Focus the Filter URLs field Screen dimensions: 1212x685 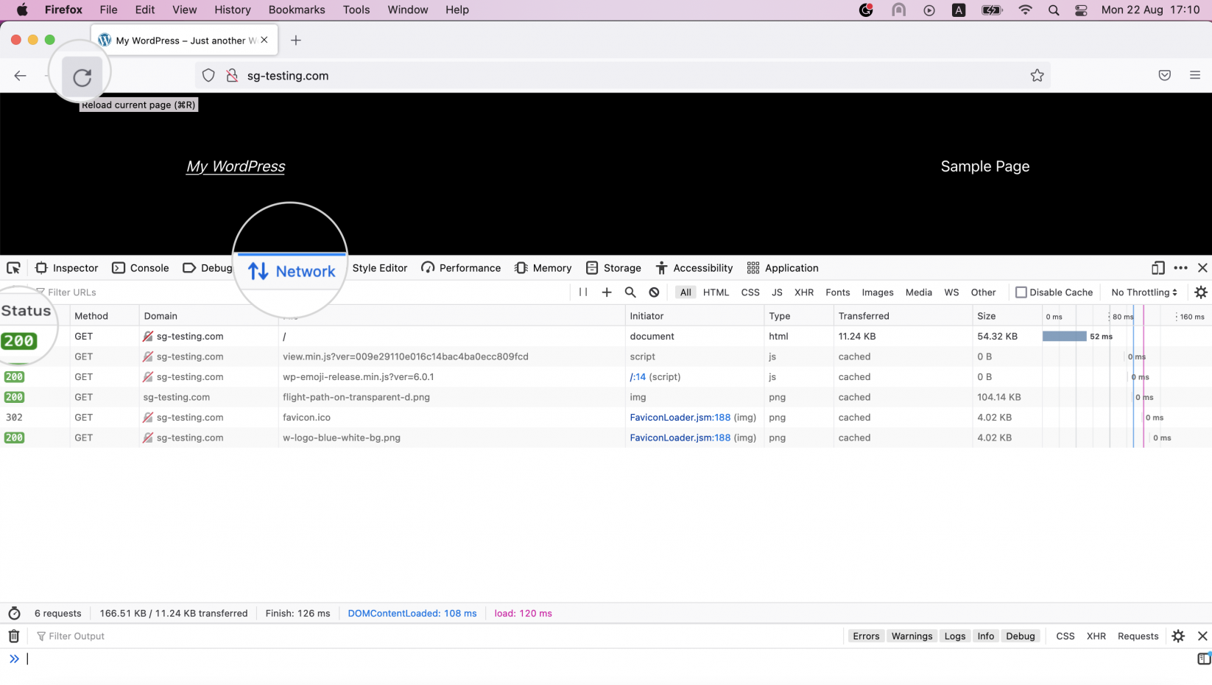302,292
